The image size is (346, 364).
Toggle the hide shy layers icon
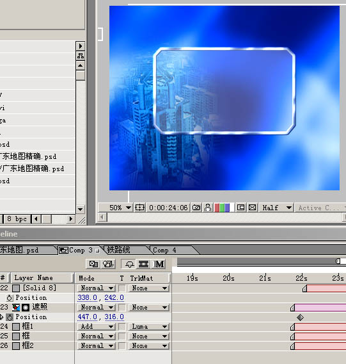click(x=129, y=264)
